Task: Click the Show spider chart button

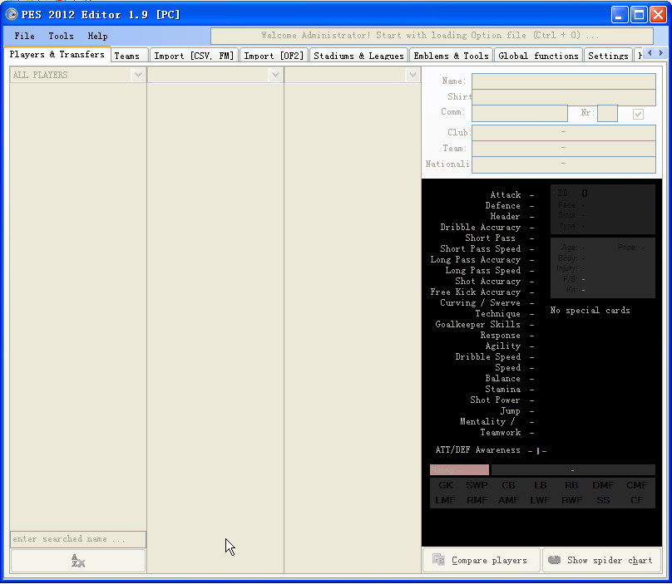Action: (601, 560)
